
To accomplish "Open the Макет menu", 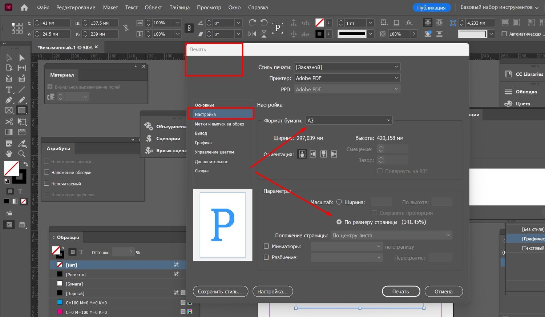I will [x=110, y=7].
